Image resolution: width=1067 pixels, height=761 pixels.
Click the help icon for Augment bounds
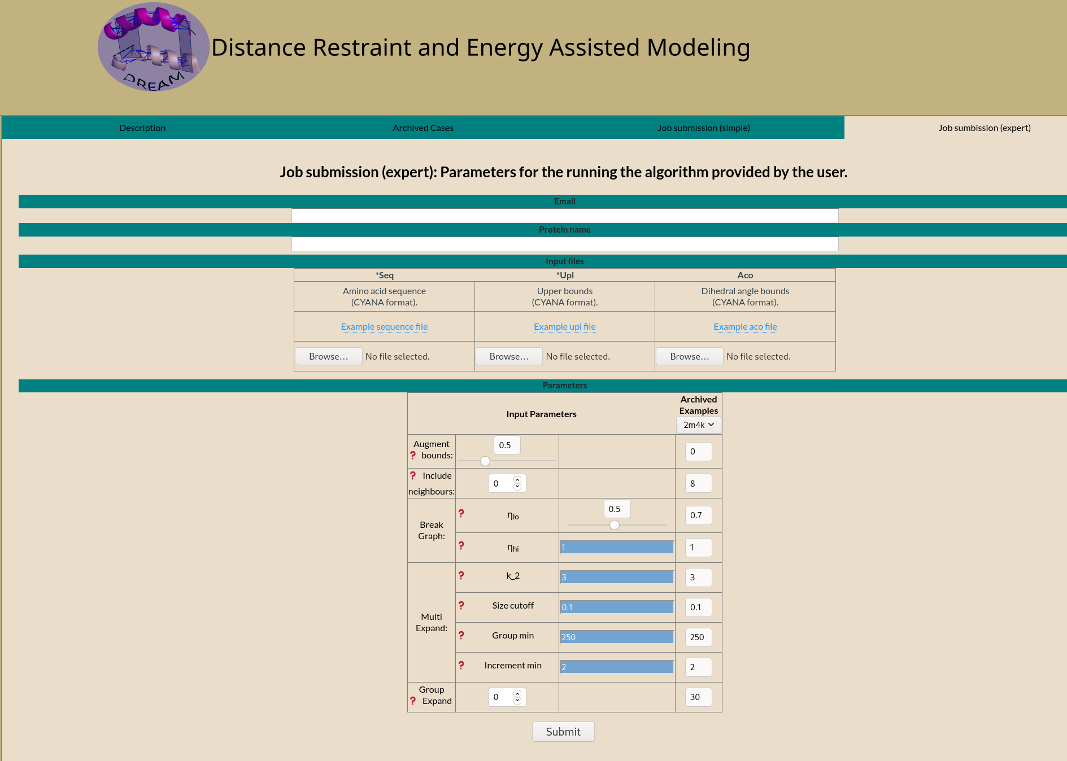pos(413,455)
